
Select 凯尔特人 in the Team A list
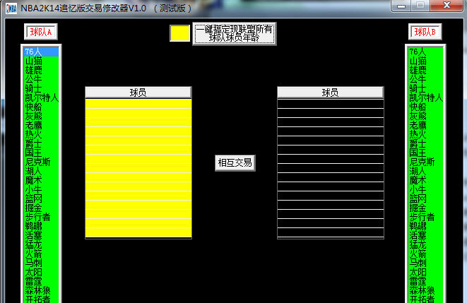42,97
